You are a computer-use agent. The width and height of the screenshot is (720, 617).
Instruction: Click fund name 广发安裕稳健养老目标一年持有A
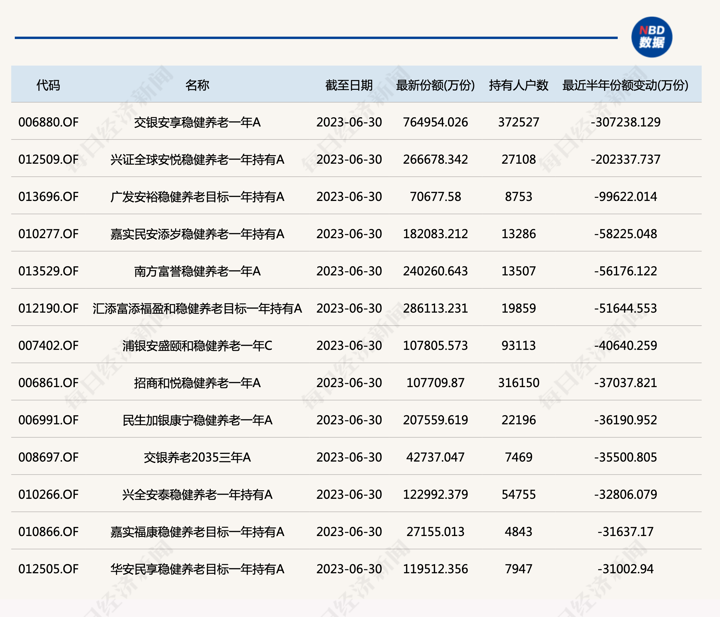[x=197, y=197]
